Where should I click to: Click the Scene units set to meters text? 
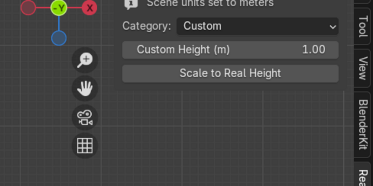pos(210,4)
